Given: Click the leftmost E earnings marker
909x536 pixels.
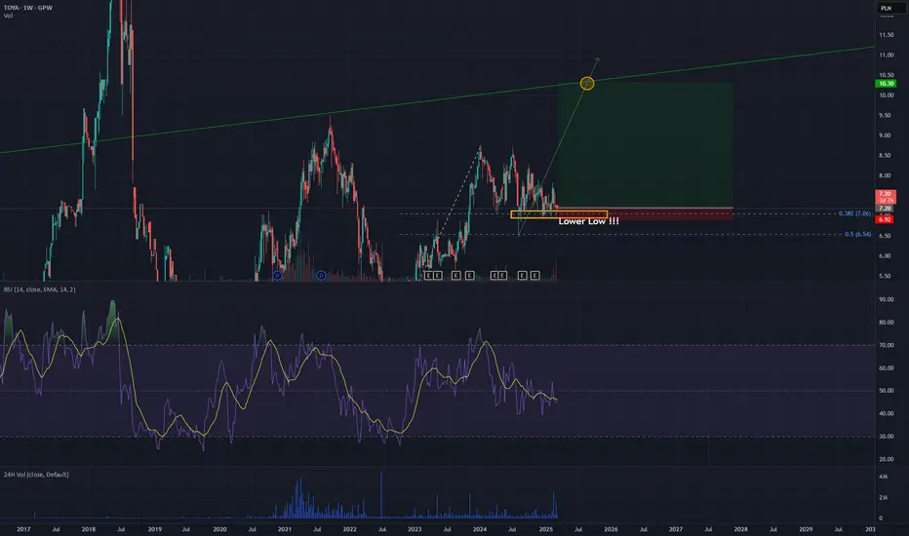Looking at the screenshot, I should (x=428, y=275).
